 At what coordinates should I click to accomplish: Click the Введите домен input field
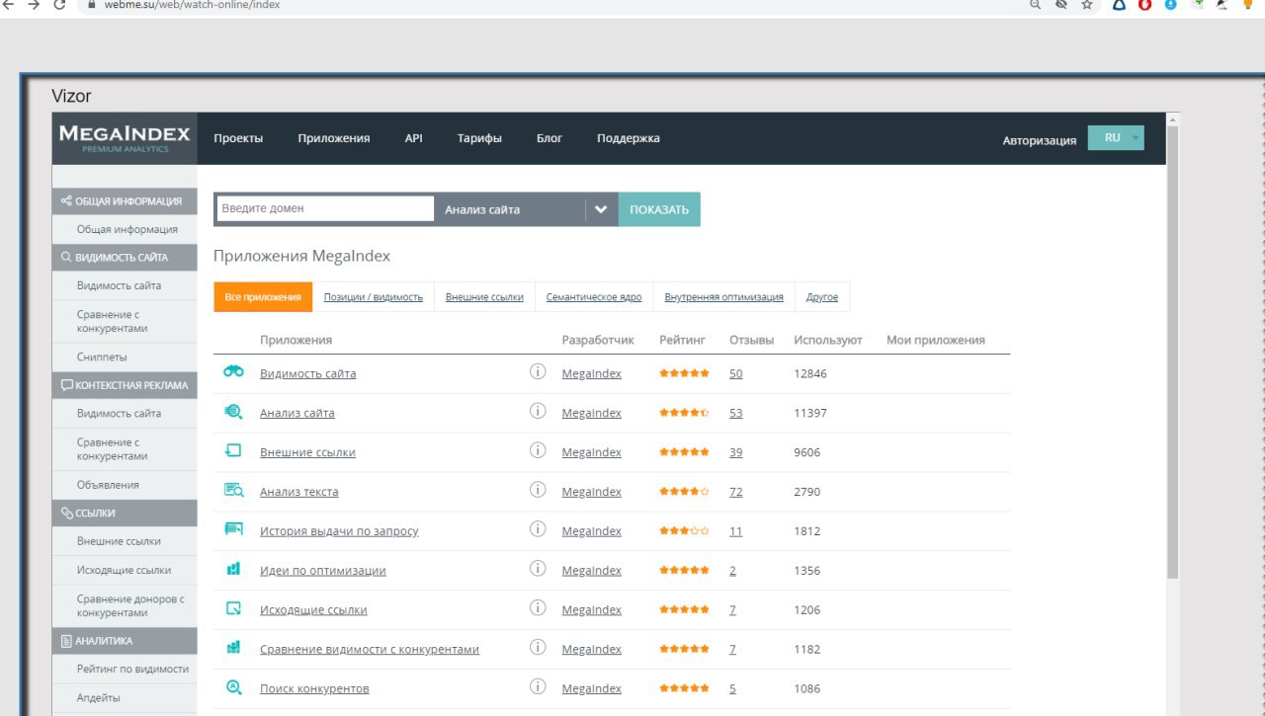325,208
